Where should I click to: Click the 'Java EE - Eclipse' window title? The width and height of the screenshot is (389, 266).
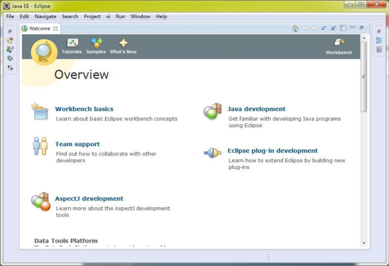(31, 6)
